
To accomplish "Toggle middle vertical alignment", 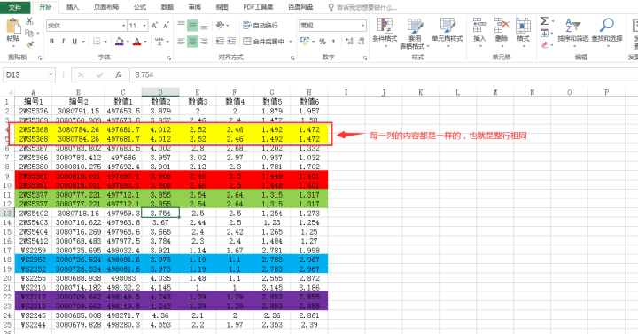I will 192,26.
